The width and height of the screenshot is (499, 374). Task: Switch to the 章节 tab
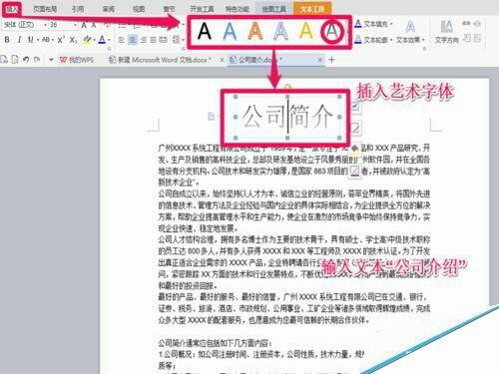click(x=170, y=9)
